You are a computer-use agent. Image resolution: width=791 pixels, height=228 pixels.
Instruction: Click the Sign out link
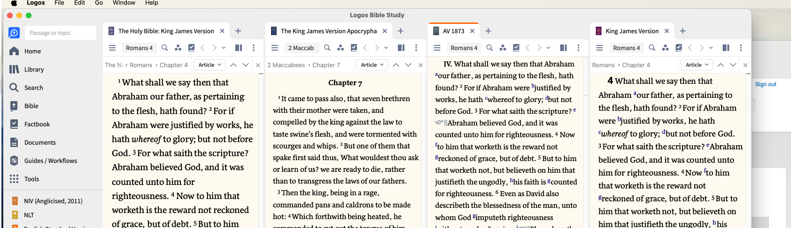point(766,84)
